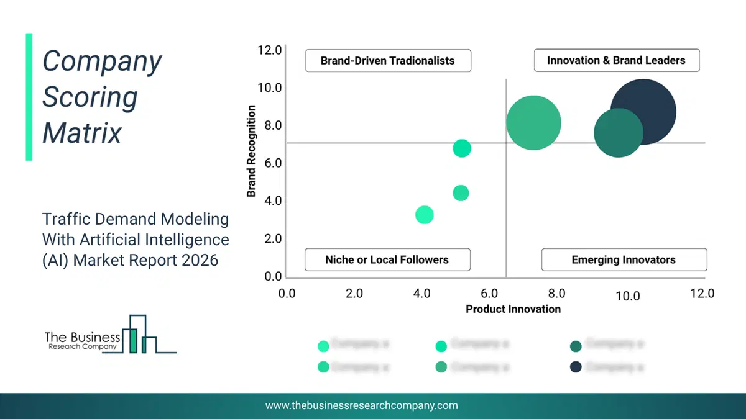Image resolution: width=746 pixels, height=419 pixels.
Task: Pick the lowest small mint bubble
Action: click(424, 215)
